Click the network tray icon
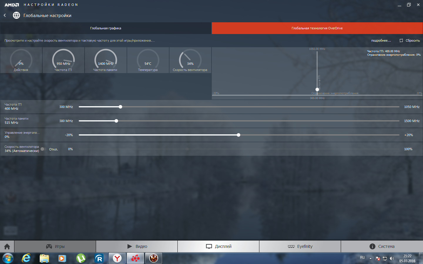Screen dimensions: 423x264 tap(385, 258)
